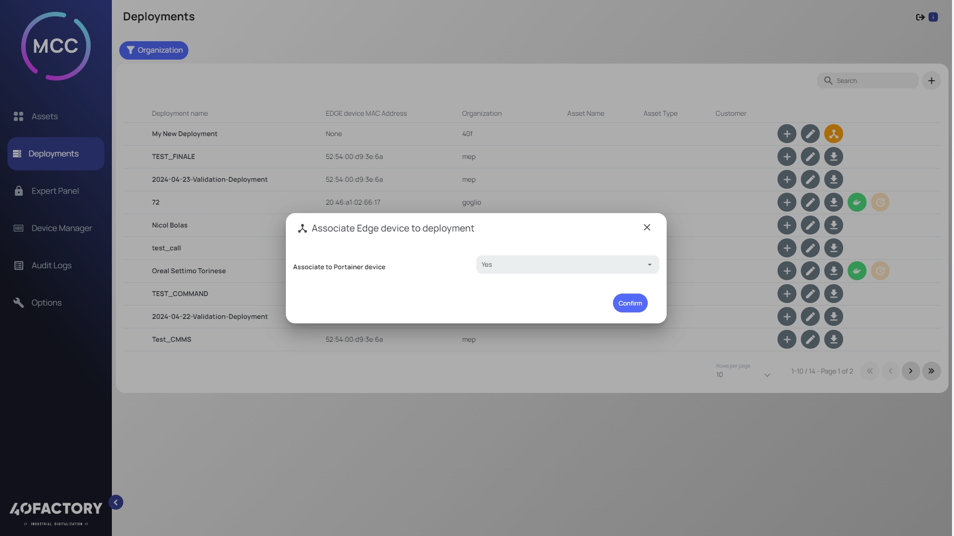The height and width of the screenshot is (536, 954).
Task: Click the orange associate device icon for My New Deployment
Action: (x=833, y=134)
